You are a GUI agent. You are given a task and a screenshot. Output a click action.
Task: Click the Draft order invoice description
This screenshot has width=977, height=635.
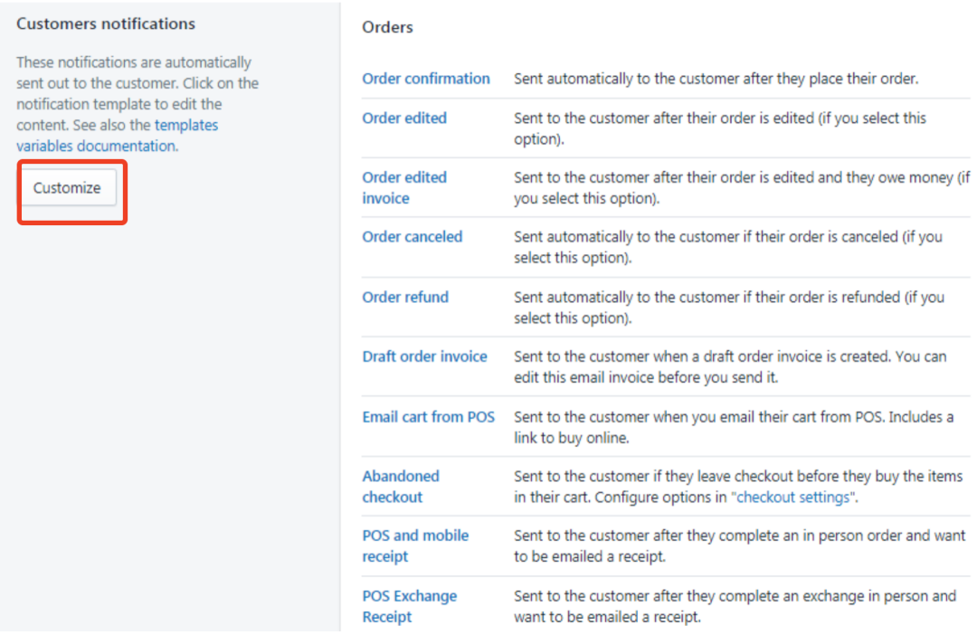click(730, 367)
